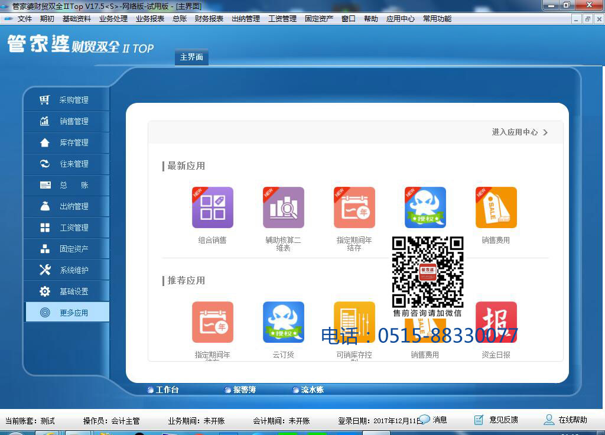605x435 pixels.
Task: Click the 更多应用 sidebar label
Action: click(x=74, y=313)
